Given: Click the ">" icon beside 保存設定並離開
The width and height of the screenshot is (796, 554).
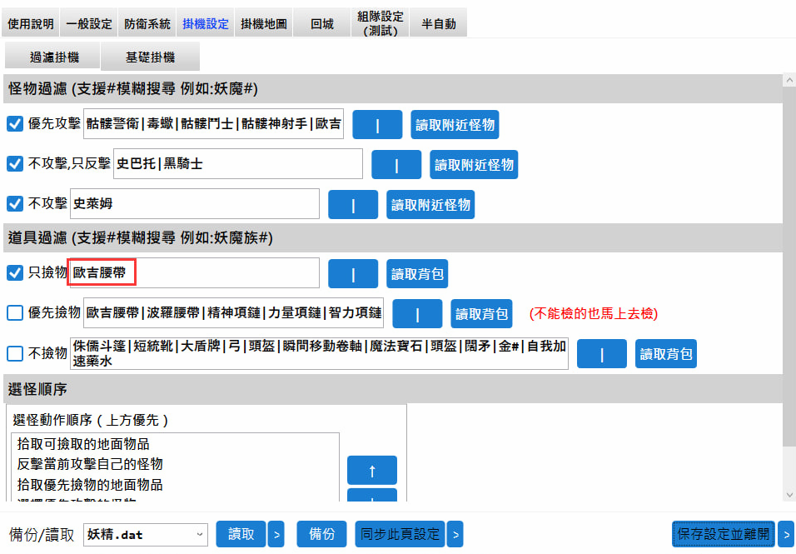Looking at the screenshot, I should pos(786,534).
